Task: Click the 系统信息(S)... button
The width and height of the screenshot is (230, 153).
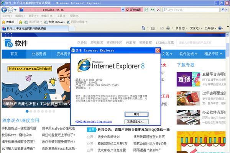Action: (x=136, y=122)
